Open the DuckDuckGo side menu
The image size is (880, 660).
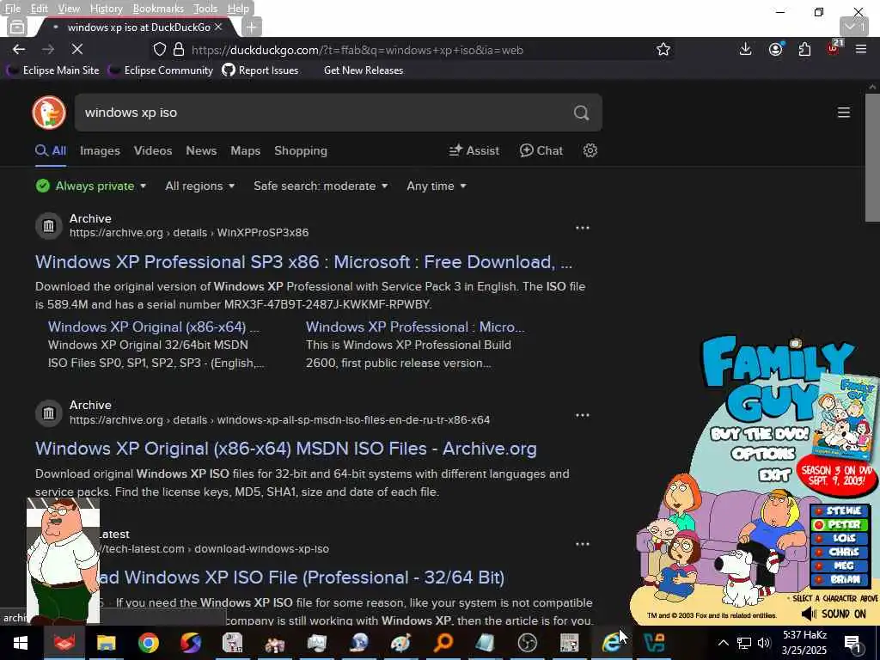844,113
